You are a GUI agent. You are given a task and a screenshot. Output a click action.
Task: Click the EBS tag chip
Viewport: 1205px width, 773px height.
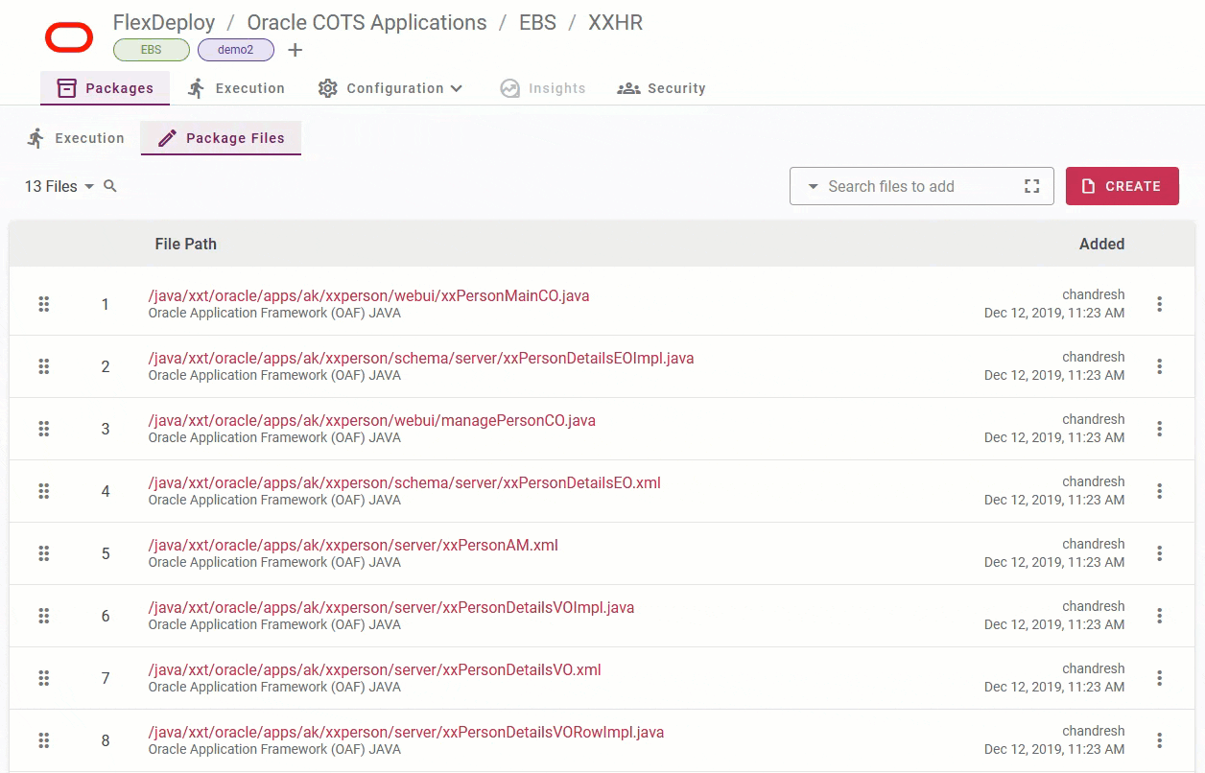[152, 50]
